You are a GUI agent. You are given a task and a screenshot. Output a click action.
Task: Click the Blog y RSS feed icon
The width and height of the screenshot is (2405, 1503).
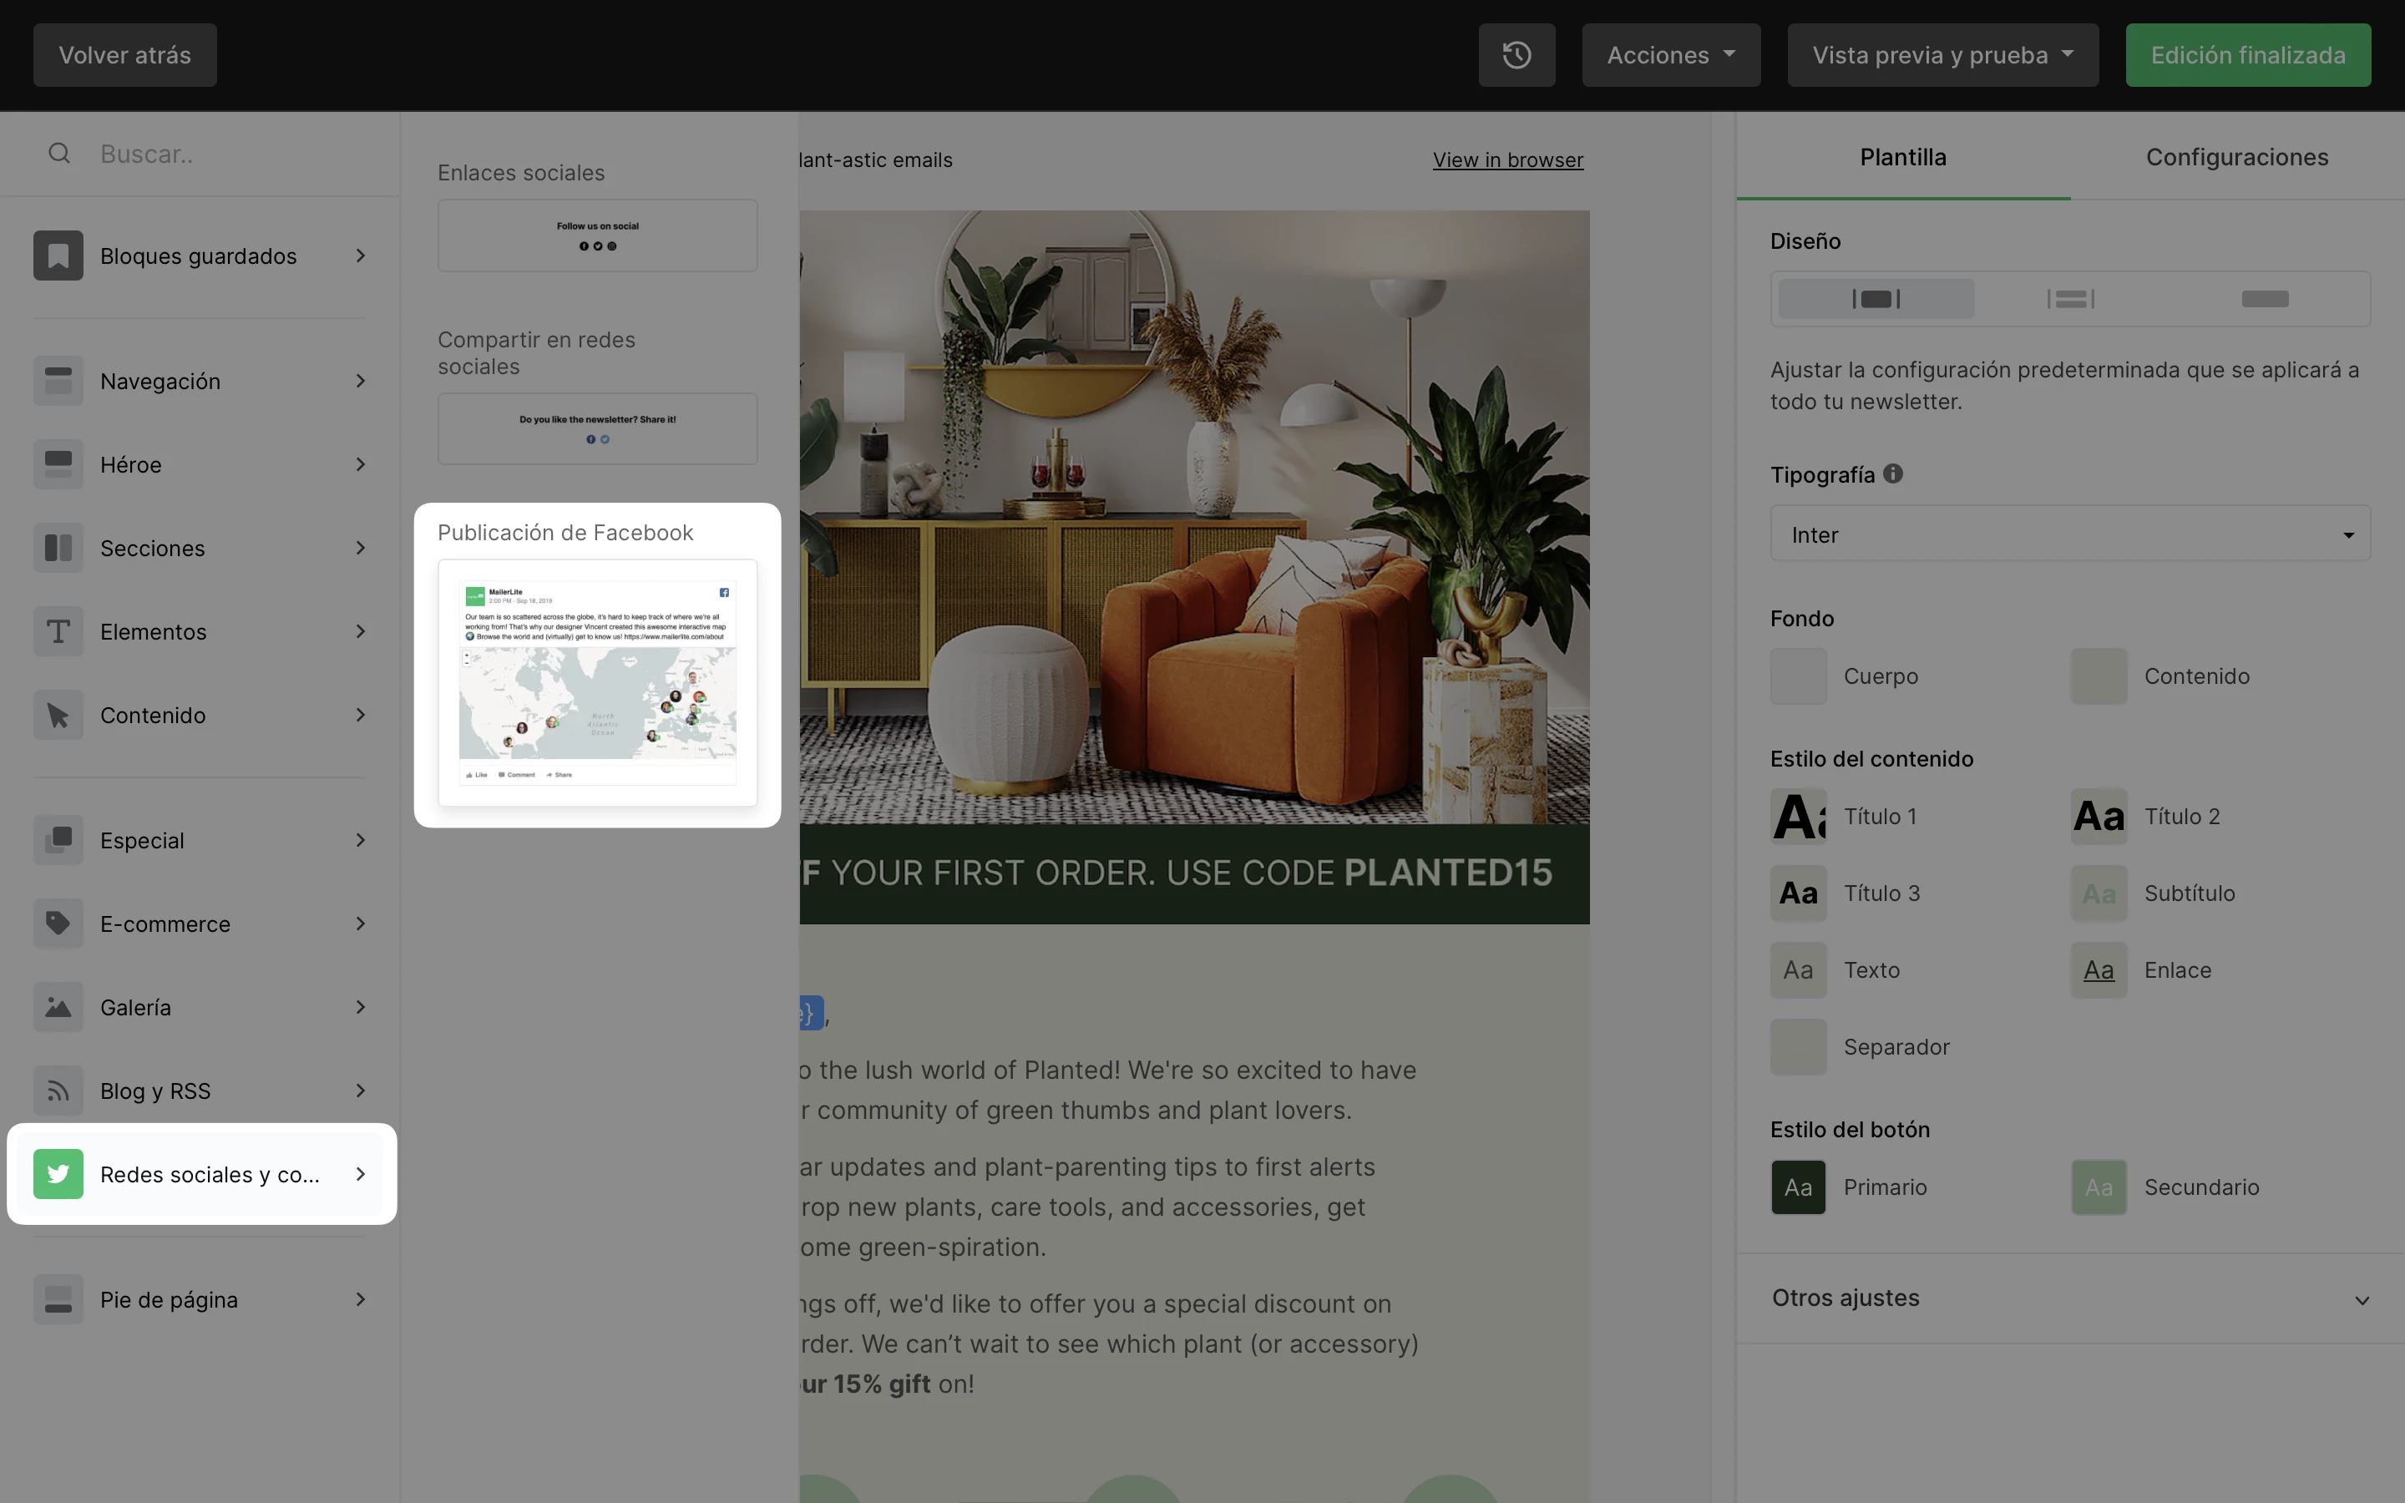coord(58,1091)
